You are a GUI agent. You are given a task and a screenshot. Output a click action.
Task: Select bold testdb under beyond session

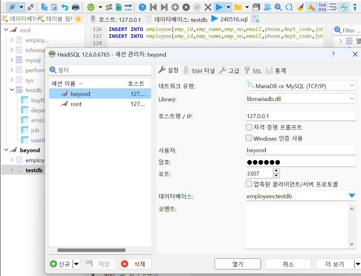[x=34, y=170]
